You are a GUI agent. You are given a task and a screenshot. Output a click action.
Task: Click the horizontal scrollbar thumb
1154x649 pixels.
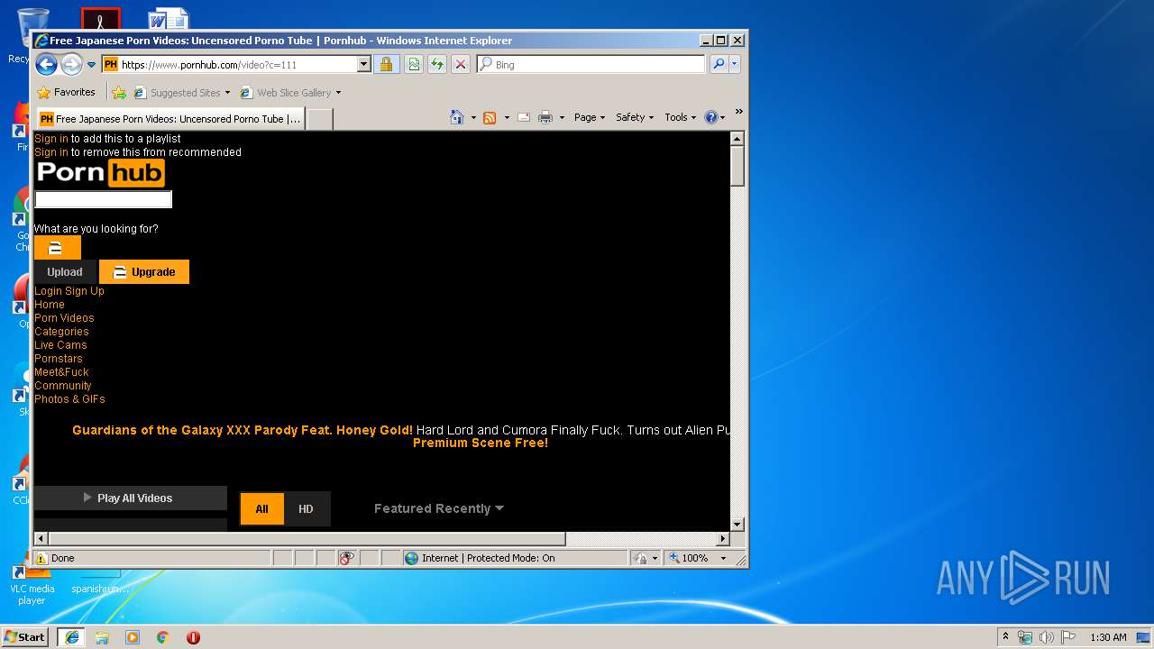point(307,539)
